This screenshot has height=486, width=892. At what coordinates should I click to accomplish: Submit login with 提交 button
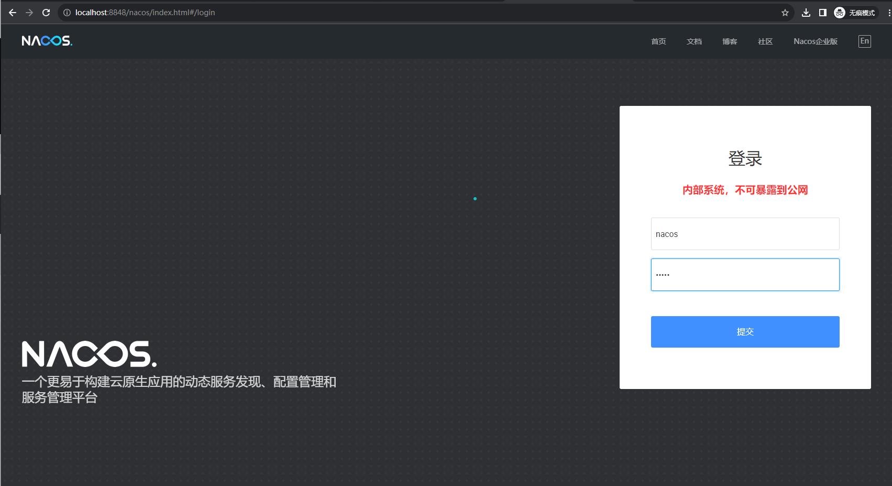[745, 332]
